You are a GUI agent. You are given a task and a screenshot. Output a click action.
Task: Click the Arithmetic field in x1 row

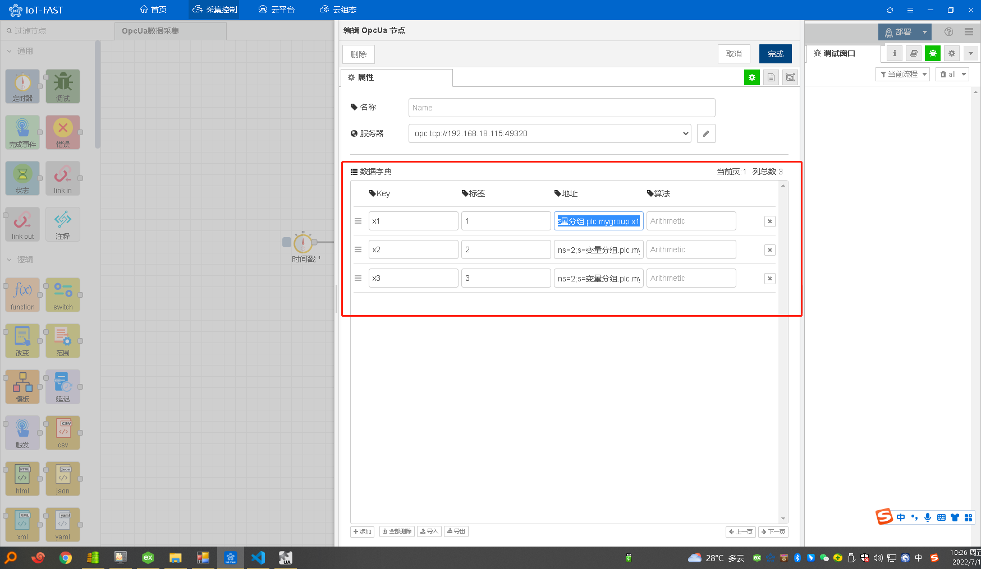click(691, 221)
